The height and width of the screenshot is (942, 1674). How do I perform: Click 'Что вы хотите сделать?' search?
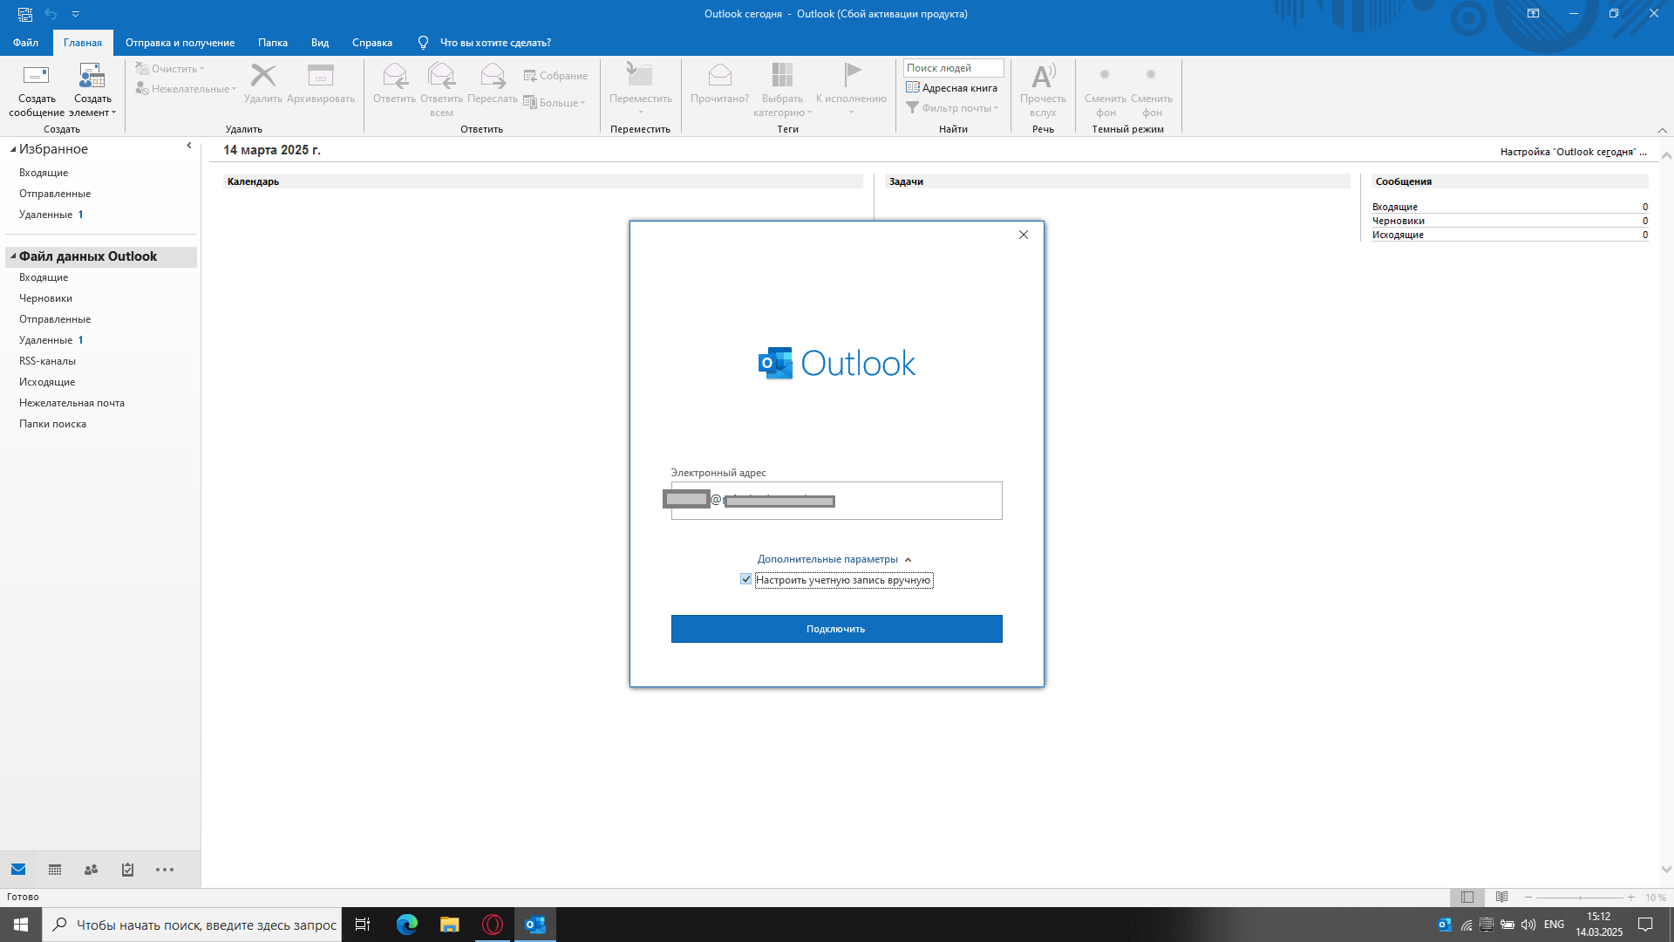click(495, 43)
